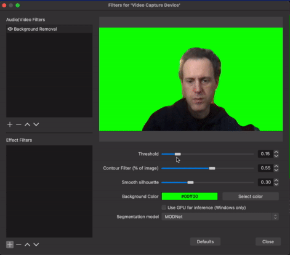Enable Use GPU for inference checkbox
This screenshot has width=290, height=255.
[x=164, y=208]
